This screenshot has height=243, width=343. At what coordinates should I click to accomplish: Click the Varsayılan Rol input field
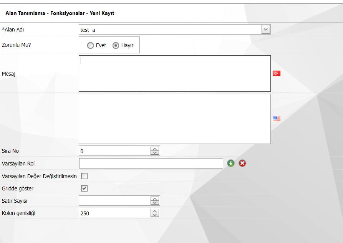coord(151,164)
